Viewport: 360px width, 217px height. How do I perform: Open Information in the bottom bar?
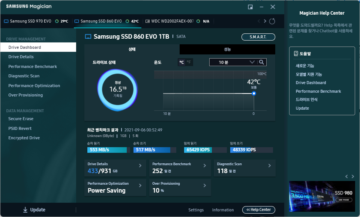click(223, 210)
